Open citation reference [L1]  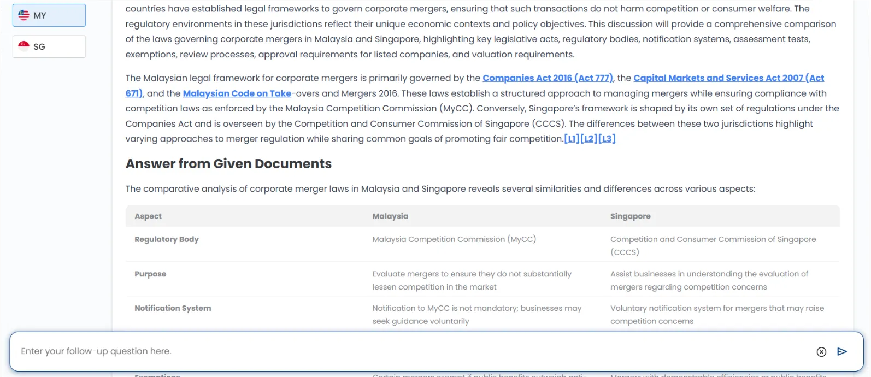[x=572, y=139]
